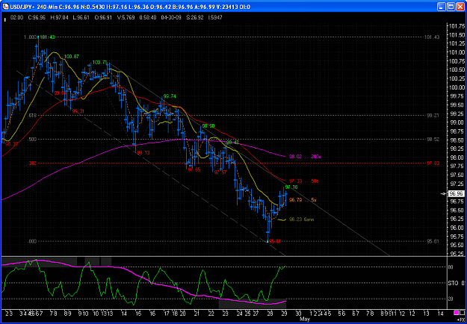Viewport: 467px width, 324px height.
Task: Click the H:97.04 value in the info bar
Action: pyautogui.click(x=59, y=18)
